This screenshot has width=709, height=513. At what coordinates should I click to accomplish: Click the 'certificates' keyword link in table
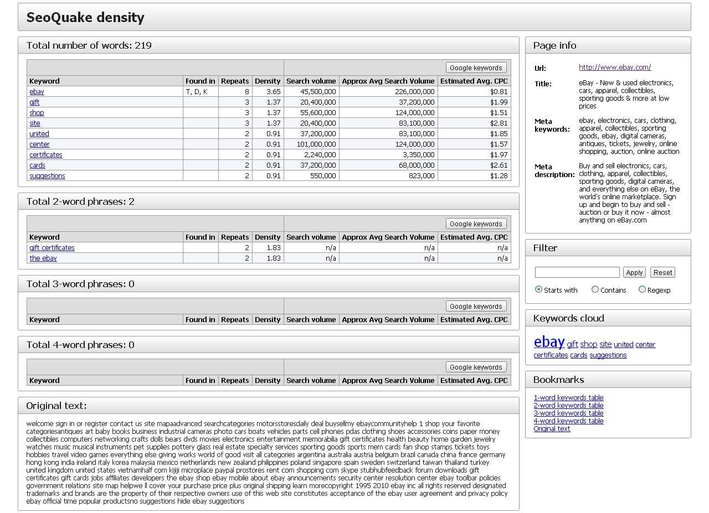click(x=46, y=155)
